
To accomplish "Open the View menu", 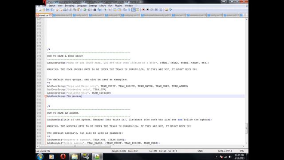I will click(60, 6).
